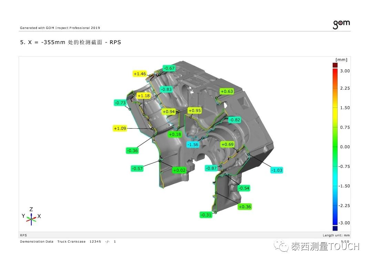The image size is (372, 263).
Task: Select the +0.36 deviation label
Action: pos(245,207)
